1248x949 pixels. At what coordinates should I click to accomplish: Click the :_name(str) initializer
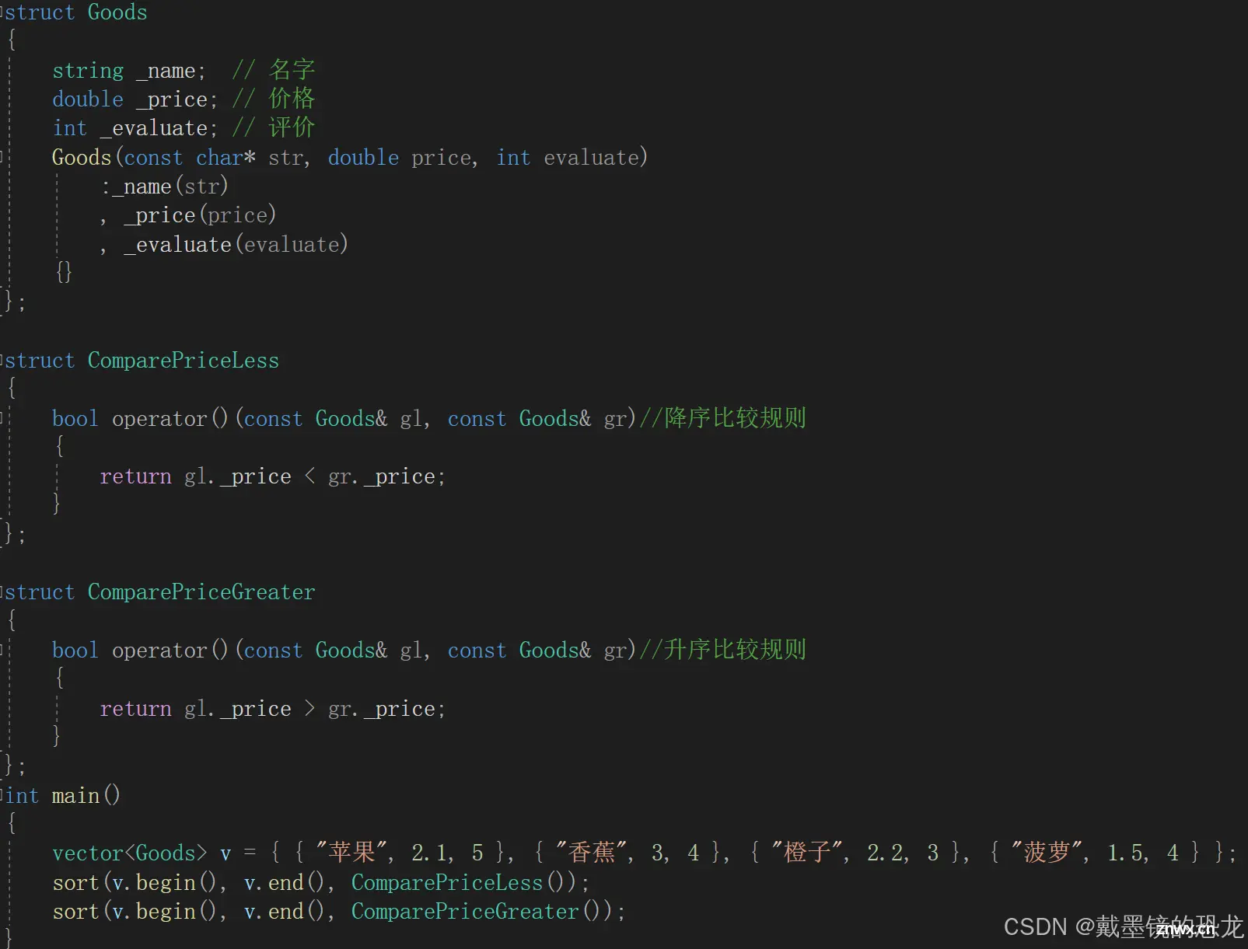tap(165, 187)
